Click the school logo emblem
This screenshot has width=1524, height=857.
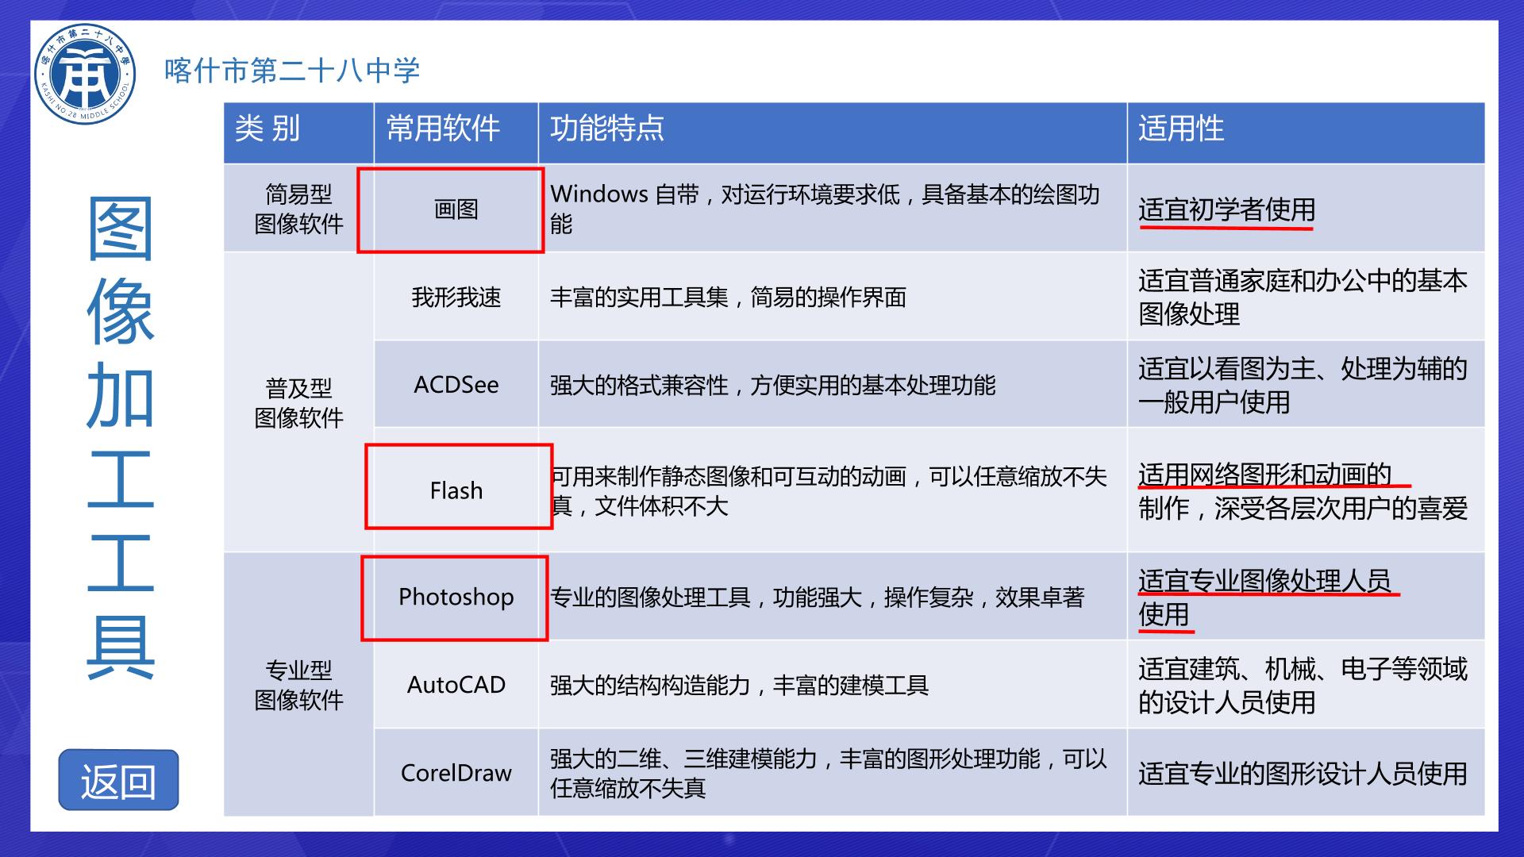point(85,74)
